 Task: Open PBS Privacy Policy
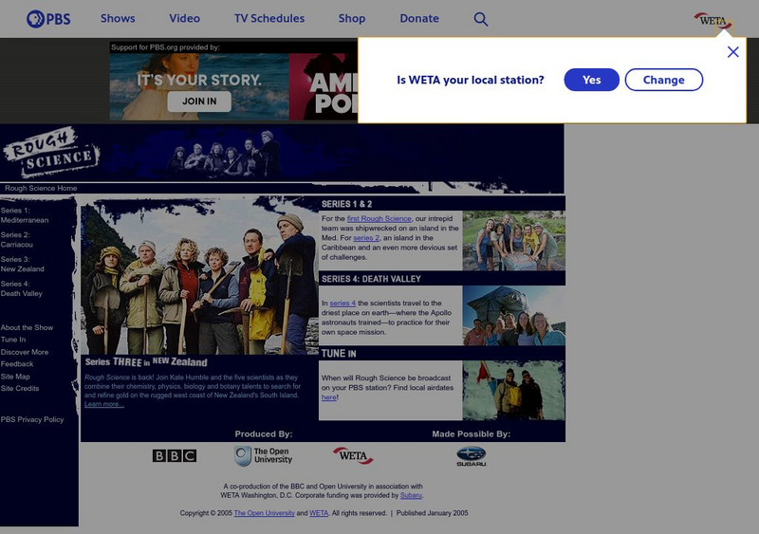[32, 420]
